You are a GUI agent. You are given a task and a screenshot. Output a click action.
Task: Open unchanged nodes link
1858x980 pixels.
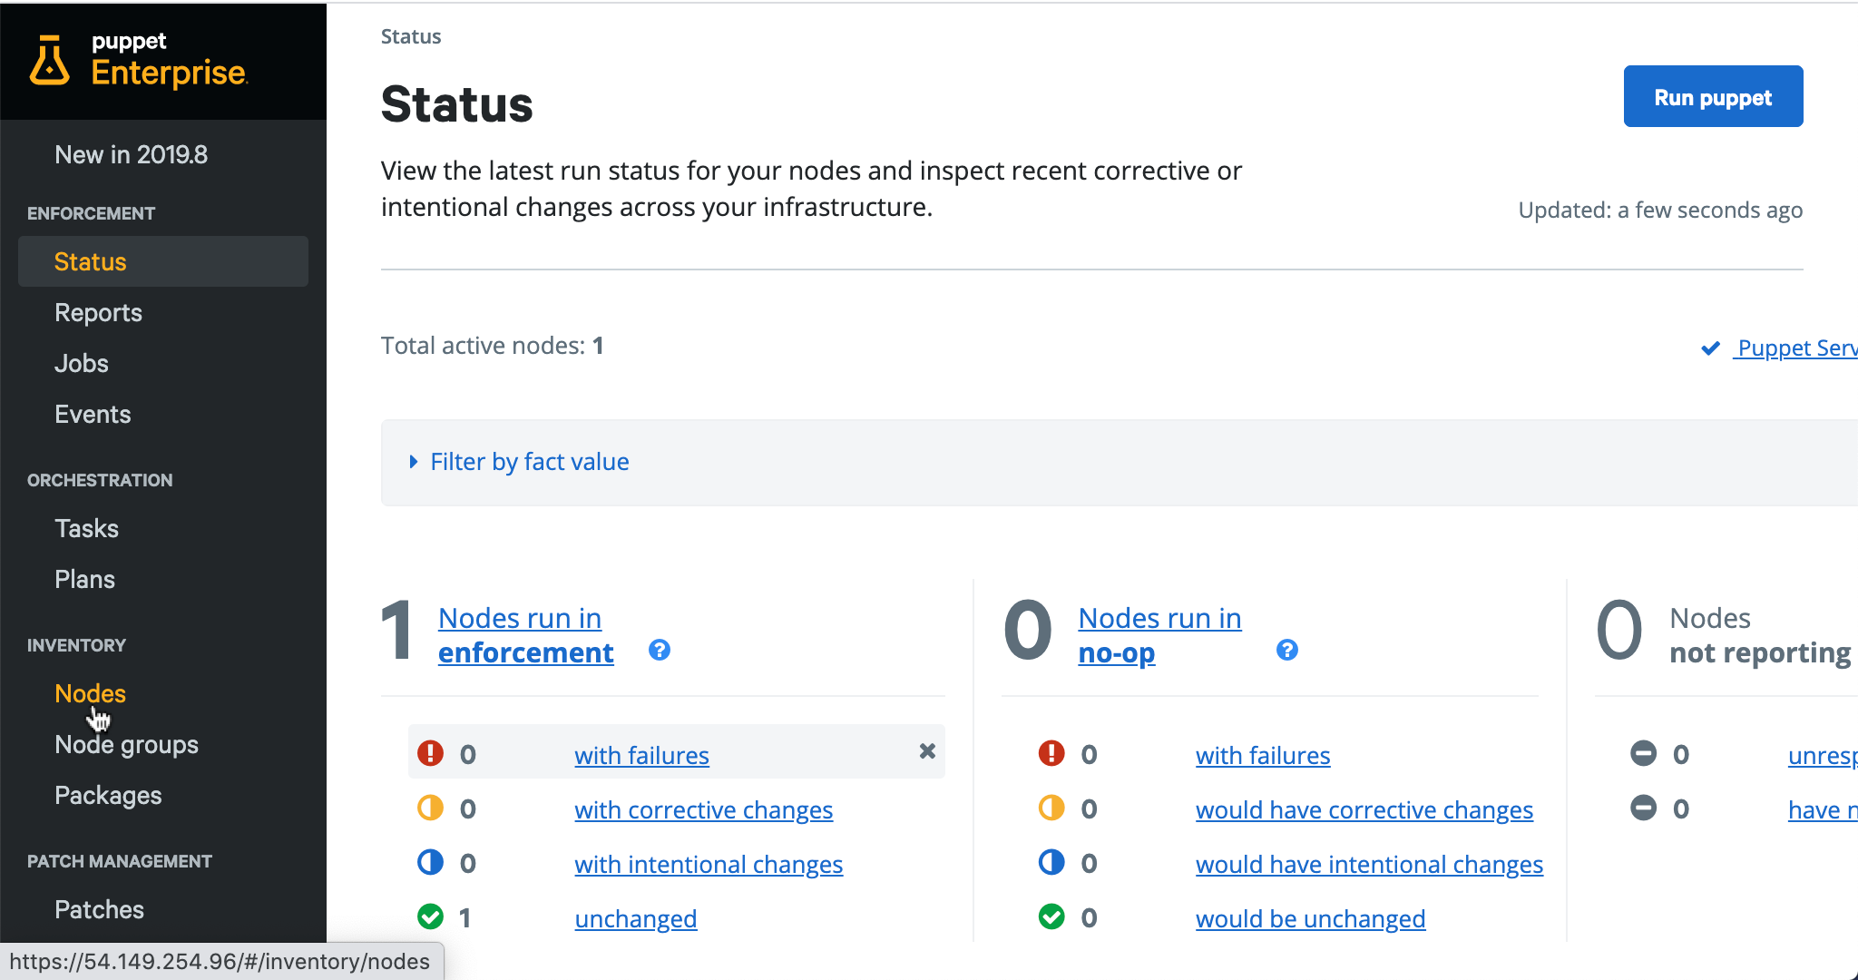tap(635, 918)
